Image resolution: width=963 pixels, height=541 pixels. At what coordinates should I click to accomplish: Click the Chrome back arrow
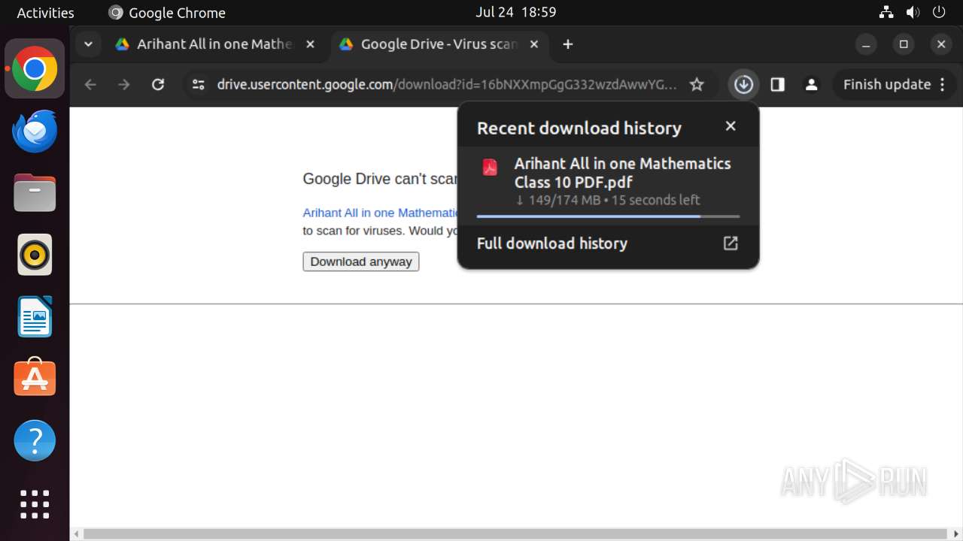click(90, 85)
